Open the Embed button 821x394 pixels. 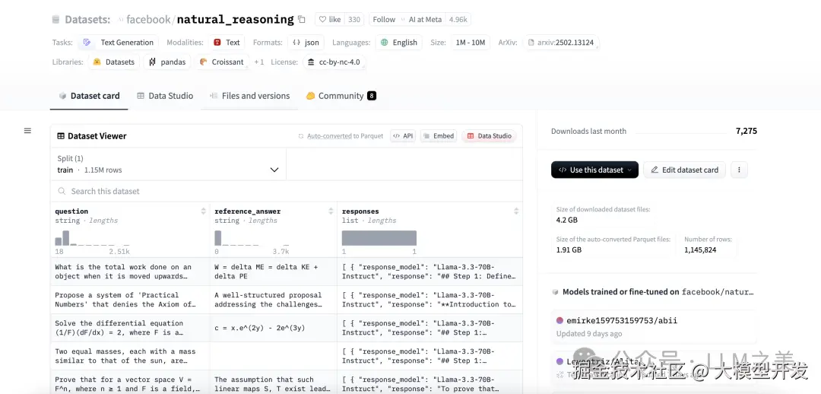(x=439, y=135)
